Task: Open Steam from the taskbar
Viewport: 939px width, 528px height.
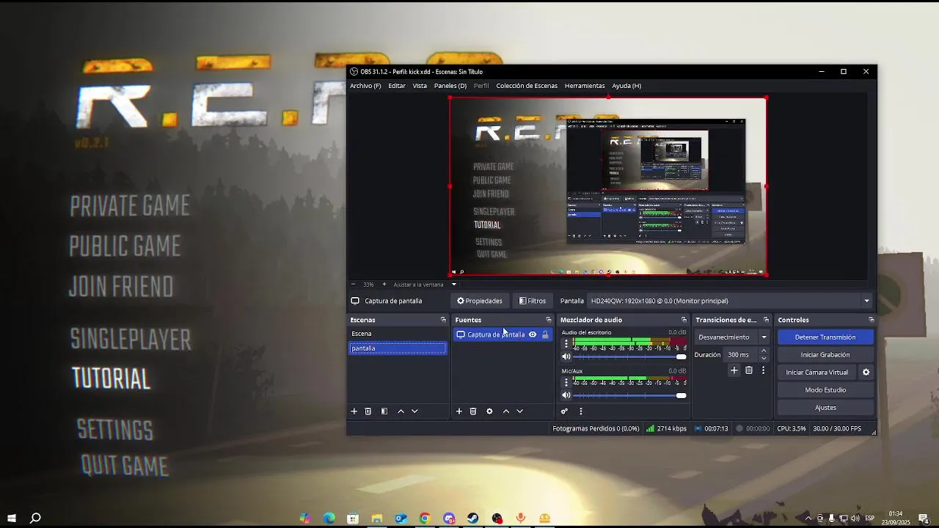Action: (473, 518)
